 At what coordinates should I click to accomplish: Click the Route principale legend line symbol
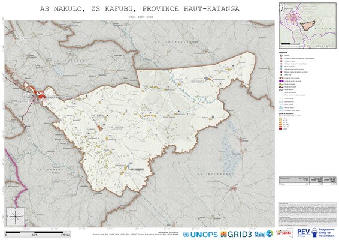(281, 84)
